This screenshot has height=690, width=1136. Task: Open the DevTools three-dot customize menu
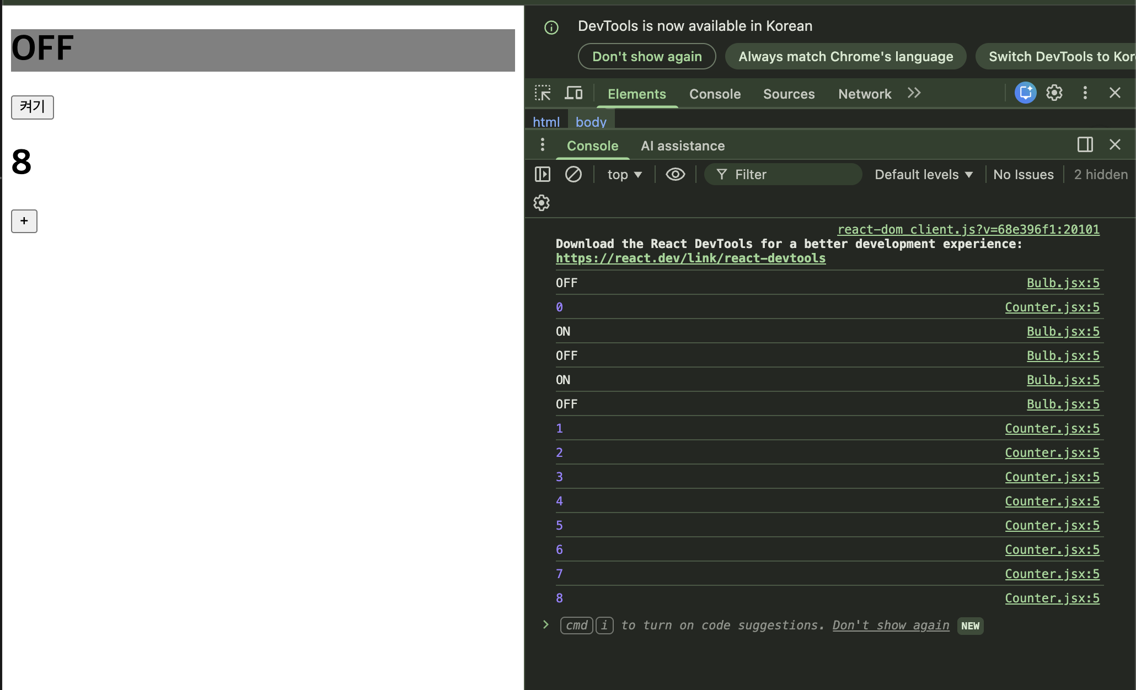1085,93
